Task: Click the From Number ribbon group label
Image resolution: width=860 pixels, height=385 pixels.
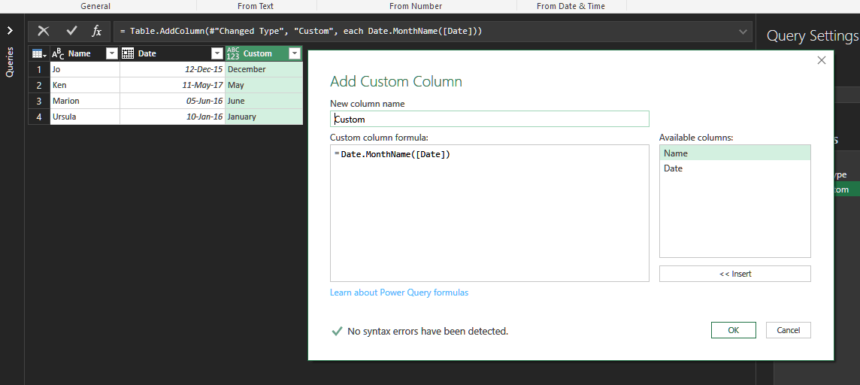Action: pyautogui.click(x=416, y=6)
